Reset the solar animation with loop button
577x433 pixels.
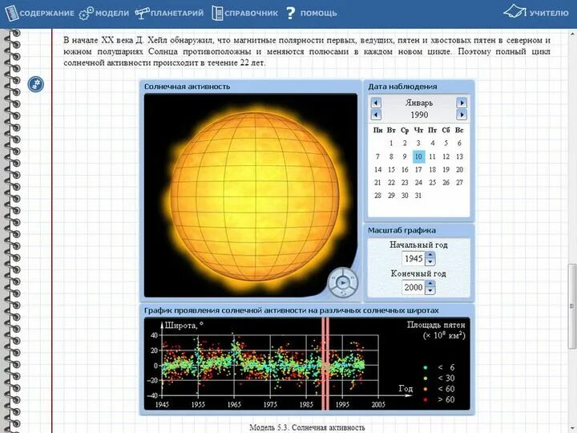[343, 293]
